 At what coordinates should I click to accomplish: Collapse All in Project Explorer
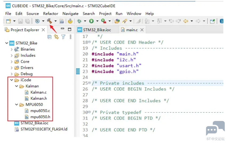click(50, 37)
